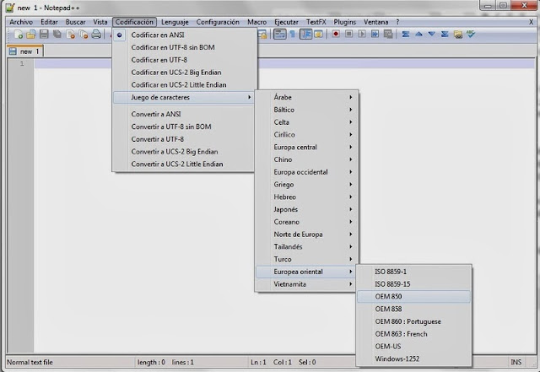The height and width of the screenshot is (372, 540).
Task: Click the New file toolbar icon
Action: (x=18, y=34)
